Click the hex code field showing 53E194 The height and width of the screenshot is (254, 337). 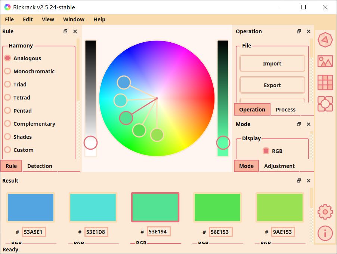click(x=158, y=232)
